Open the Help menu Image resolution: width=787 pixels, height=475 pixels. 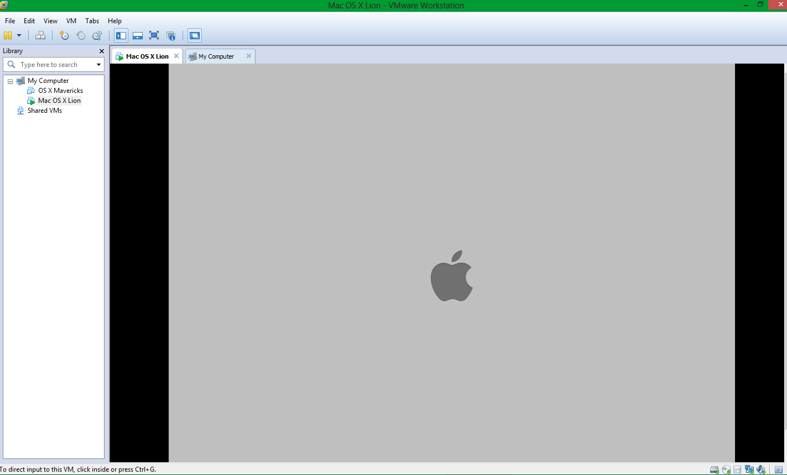click(114, 21)
